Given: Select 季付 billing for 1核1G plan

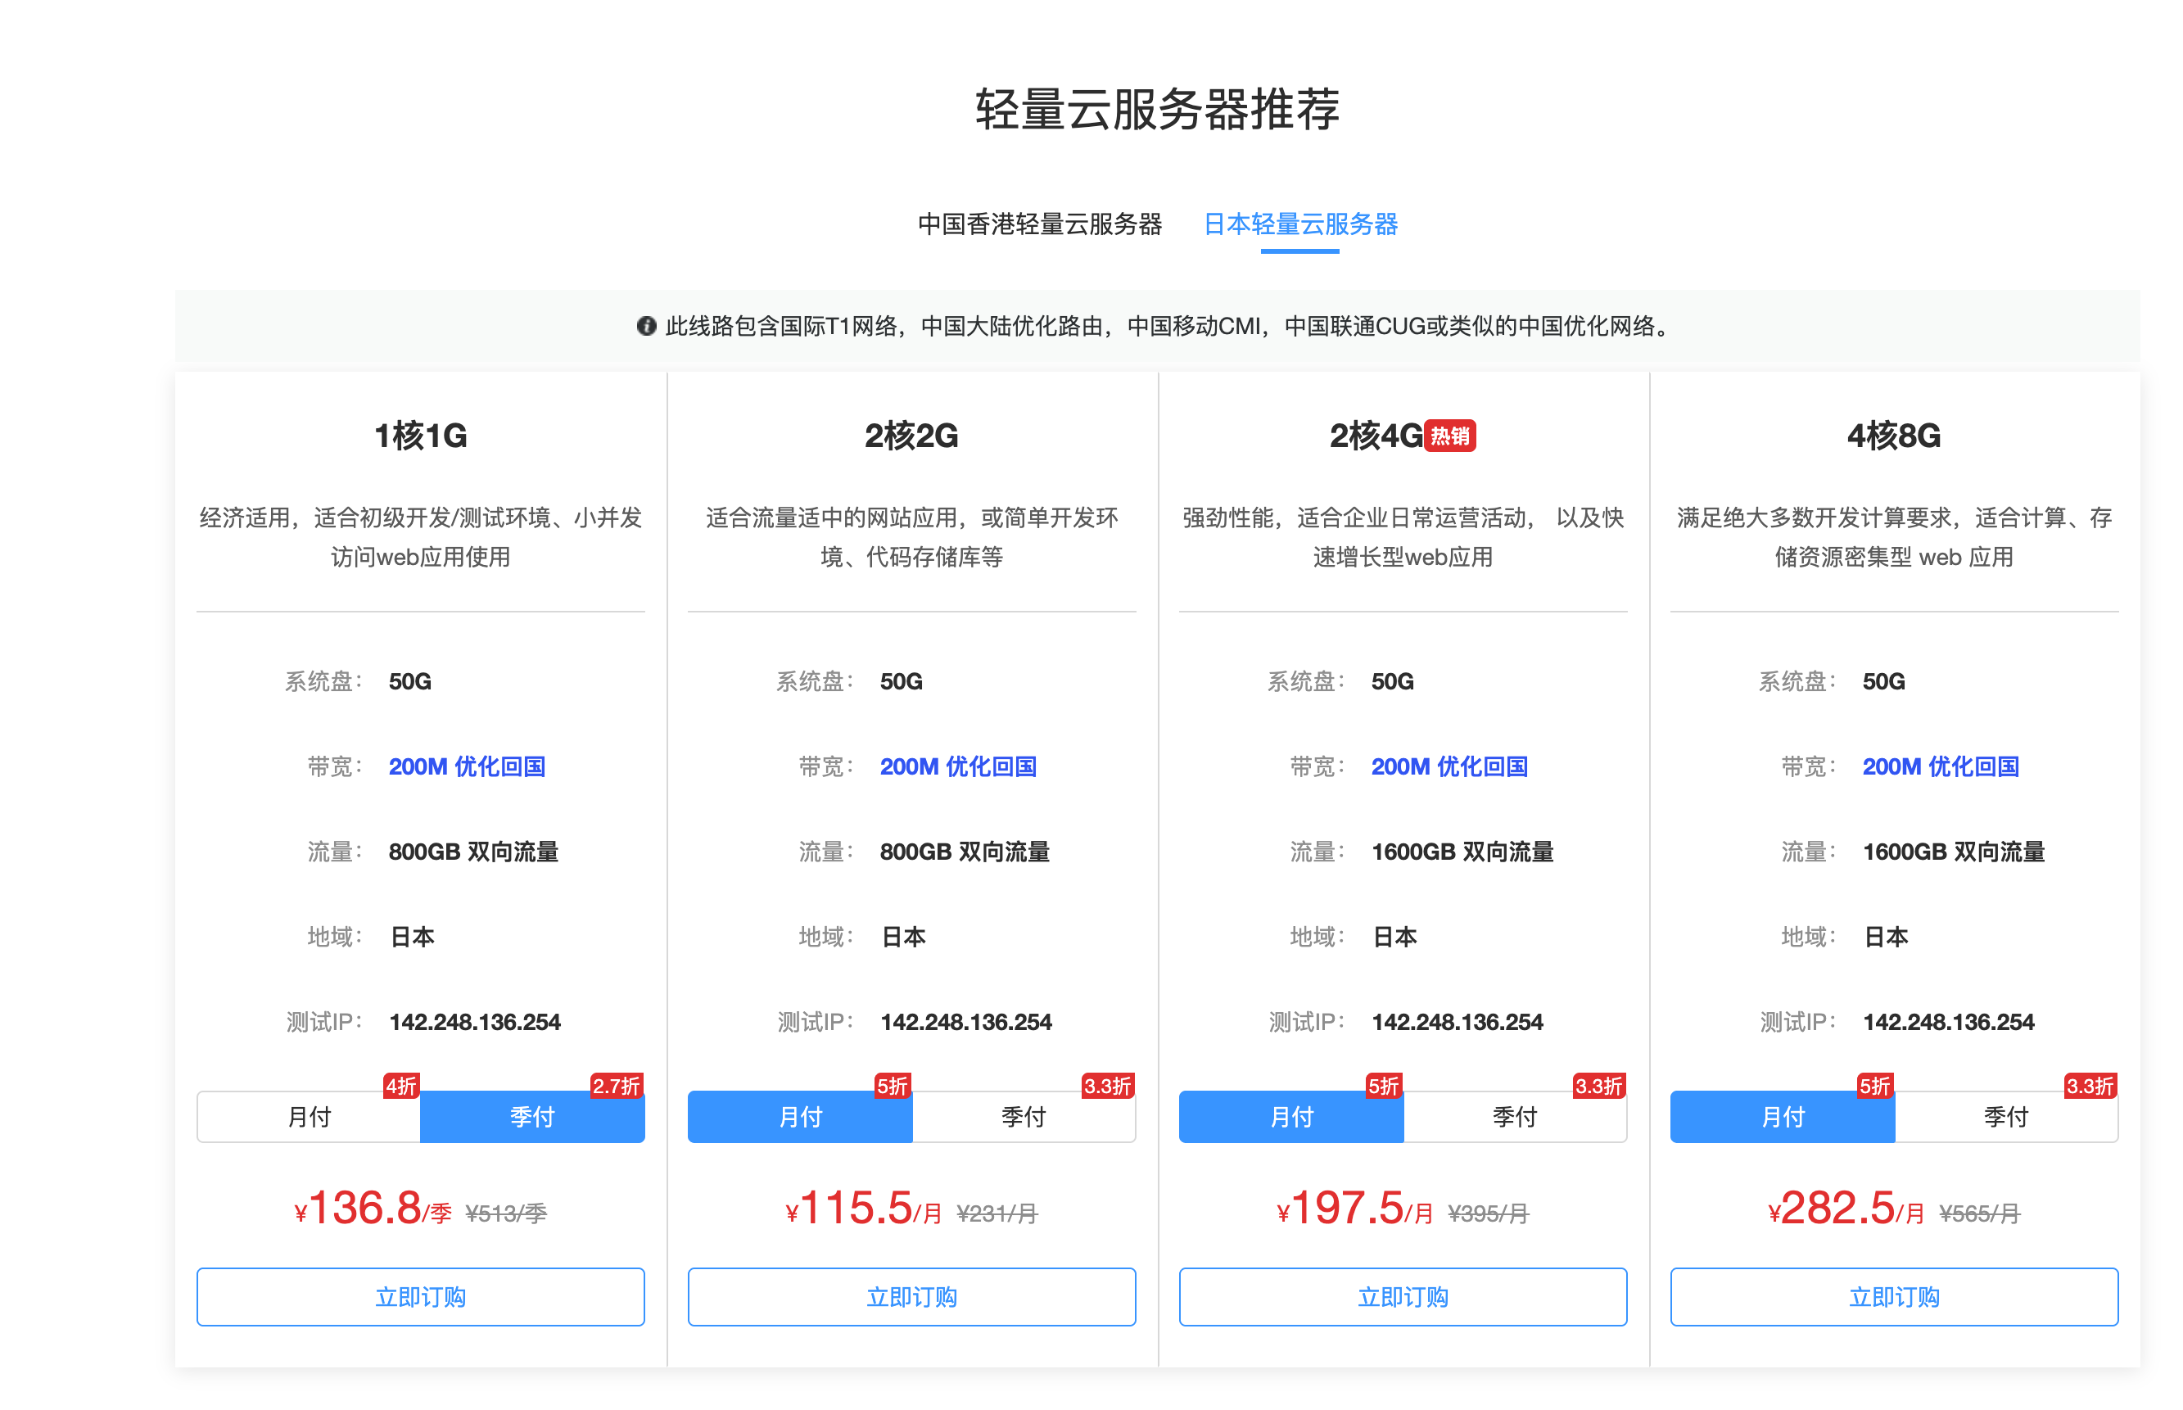Looking at the screenshot, I should [531, 1116].
